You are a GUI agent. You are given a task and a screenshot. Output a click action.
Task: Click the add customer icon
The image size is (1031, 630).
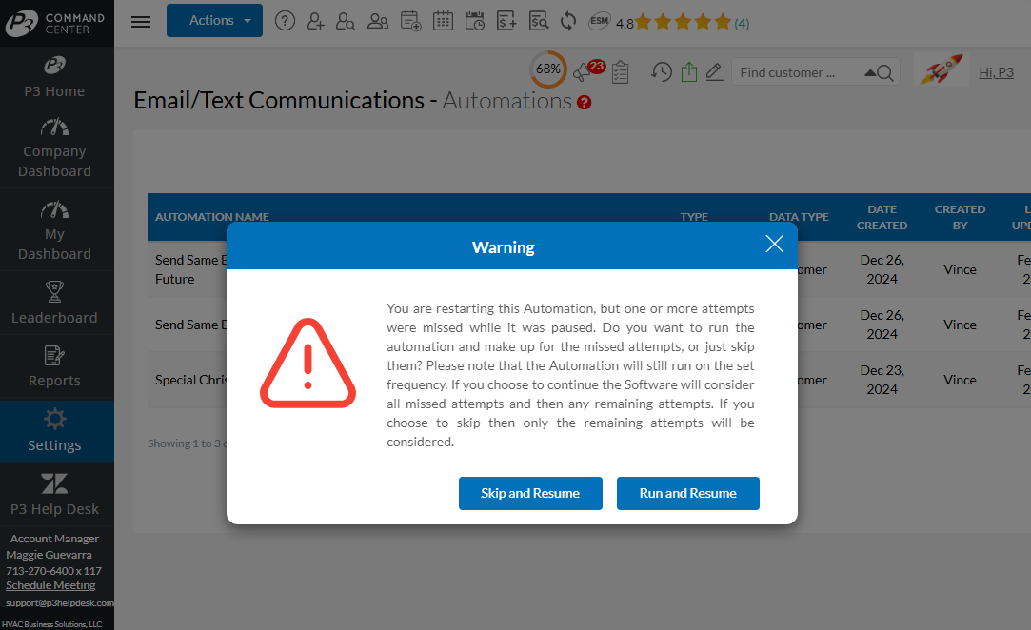click(x=316, y=21)
